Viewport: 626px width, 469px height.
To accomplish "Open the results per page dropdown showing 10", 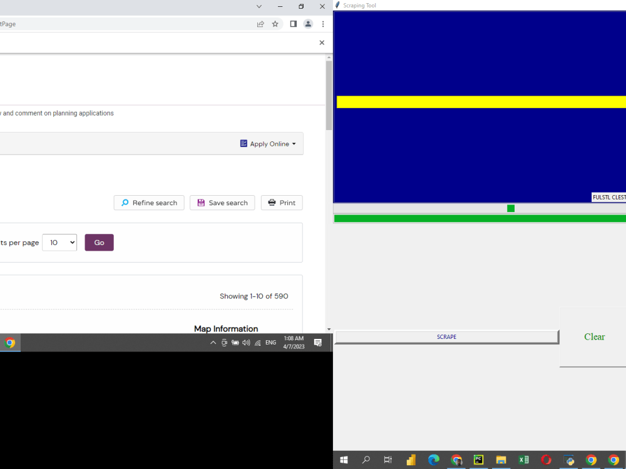I will 59,243.
